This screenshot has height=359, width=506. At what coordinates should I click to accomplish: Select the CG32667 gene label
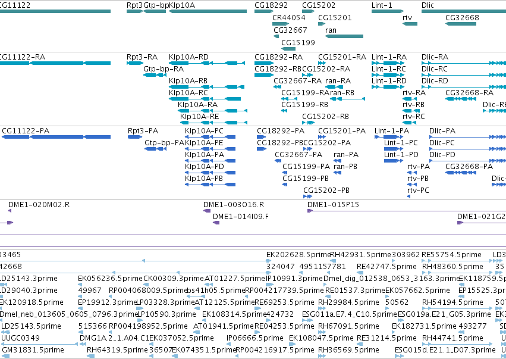290,30
